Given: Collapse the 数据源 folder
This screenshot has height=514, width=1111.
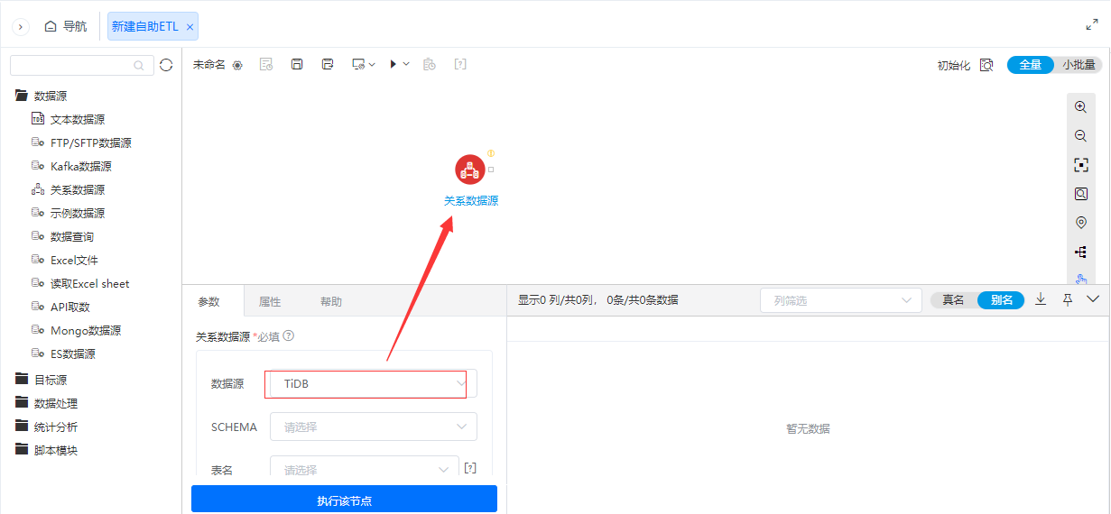Looking at the screenshot, I should pyautogui.click(x=41, y=96).
